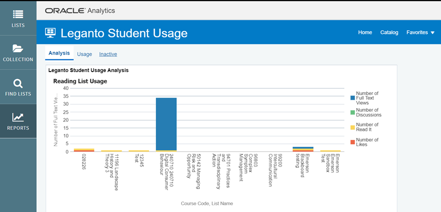
Task: Click the 'Number of Likes' legend label
Action: [x=367, y=142]
